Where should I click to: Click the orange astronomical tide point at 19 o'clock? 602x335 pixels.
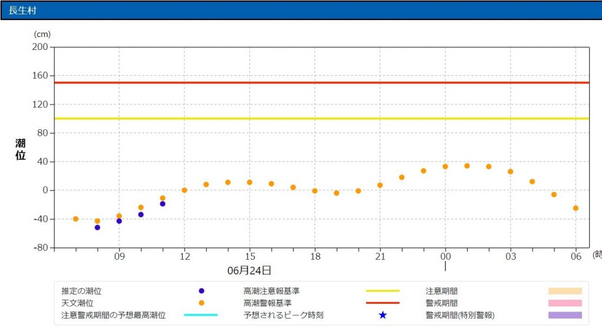337,193
